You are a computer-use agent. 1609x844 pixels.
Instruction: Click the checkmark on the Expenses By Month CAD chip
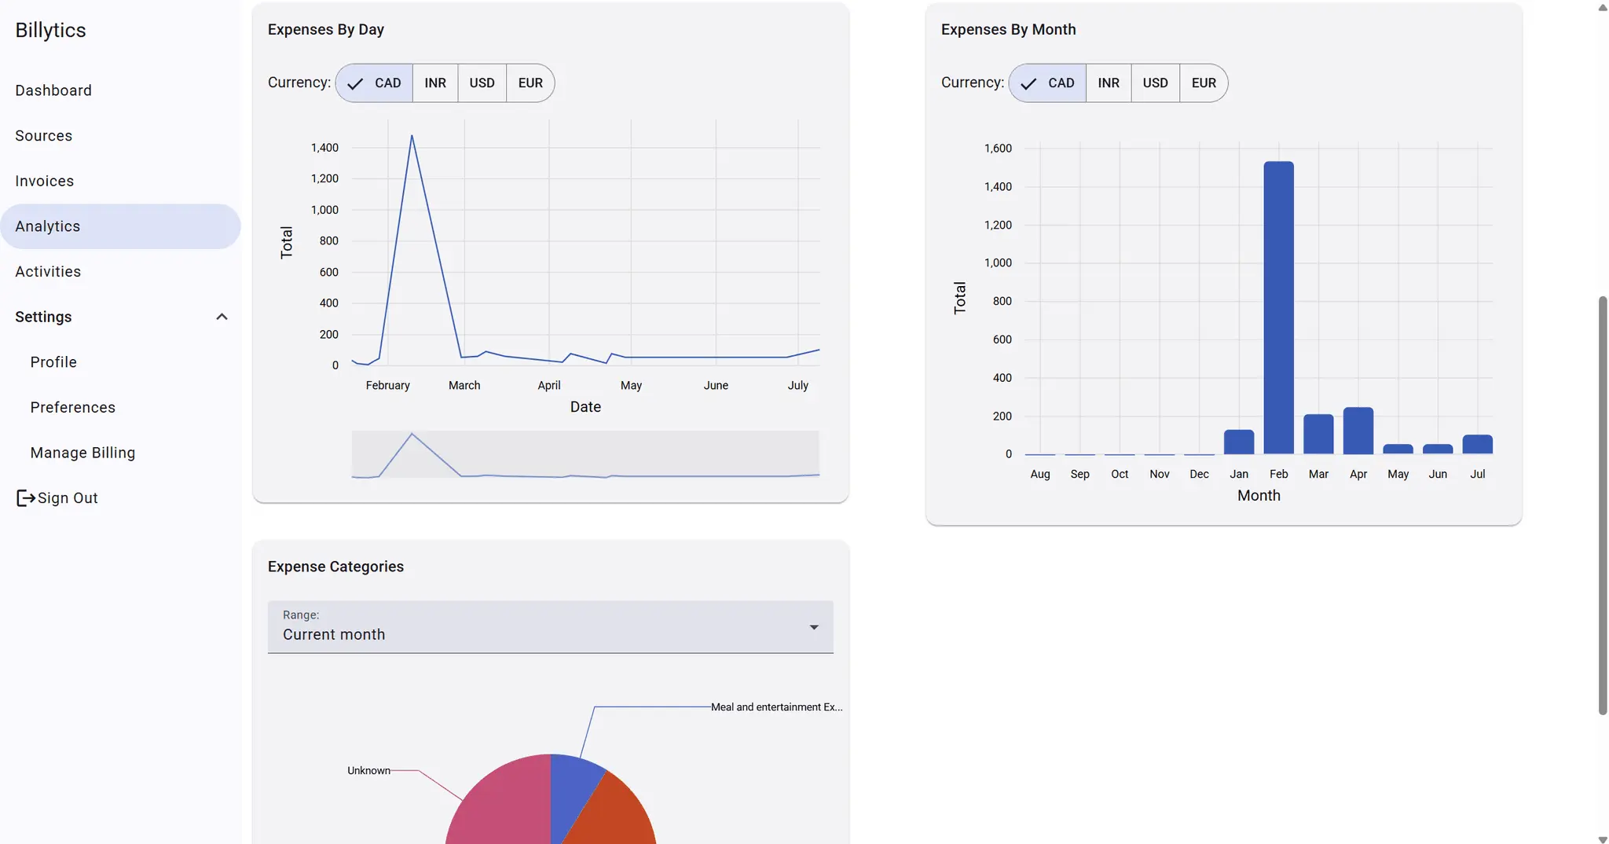(1028, 83)
